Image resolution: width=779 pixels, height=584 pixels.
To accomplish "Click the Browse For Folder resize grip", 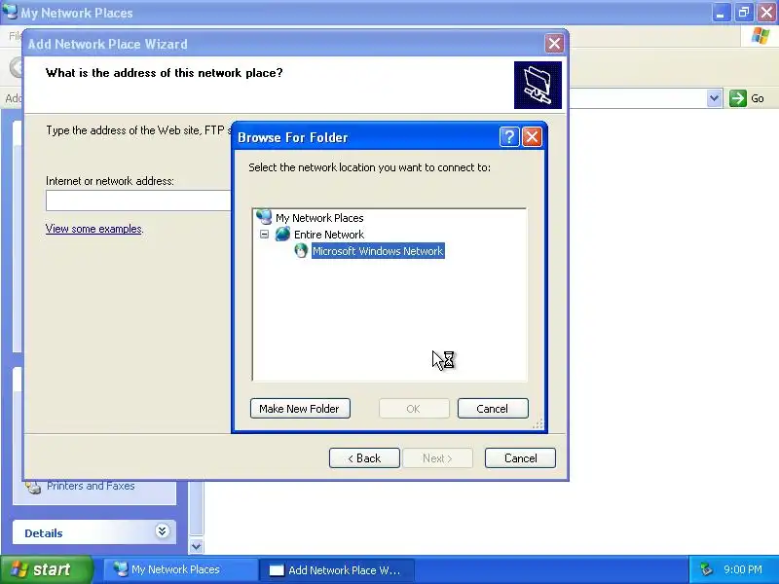I will click(x=538, y=423).
